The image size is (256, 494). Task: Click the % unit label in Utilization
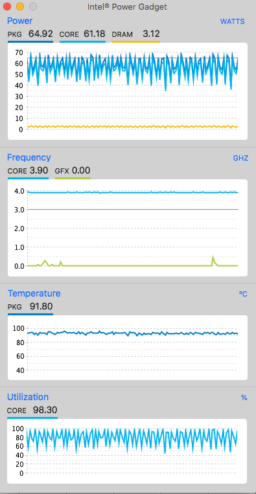tap(244, 398)
